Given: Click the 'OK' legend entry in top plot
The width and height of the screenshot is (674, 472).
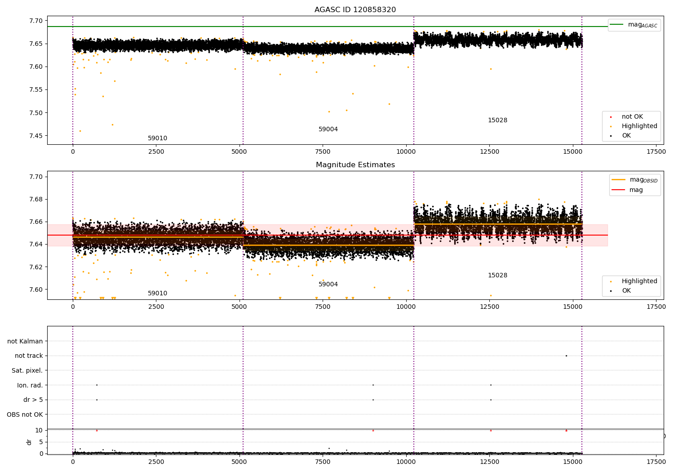Looking at the screenshot, I should tap(621, 136).
